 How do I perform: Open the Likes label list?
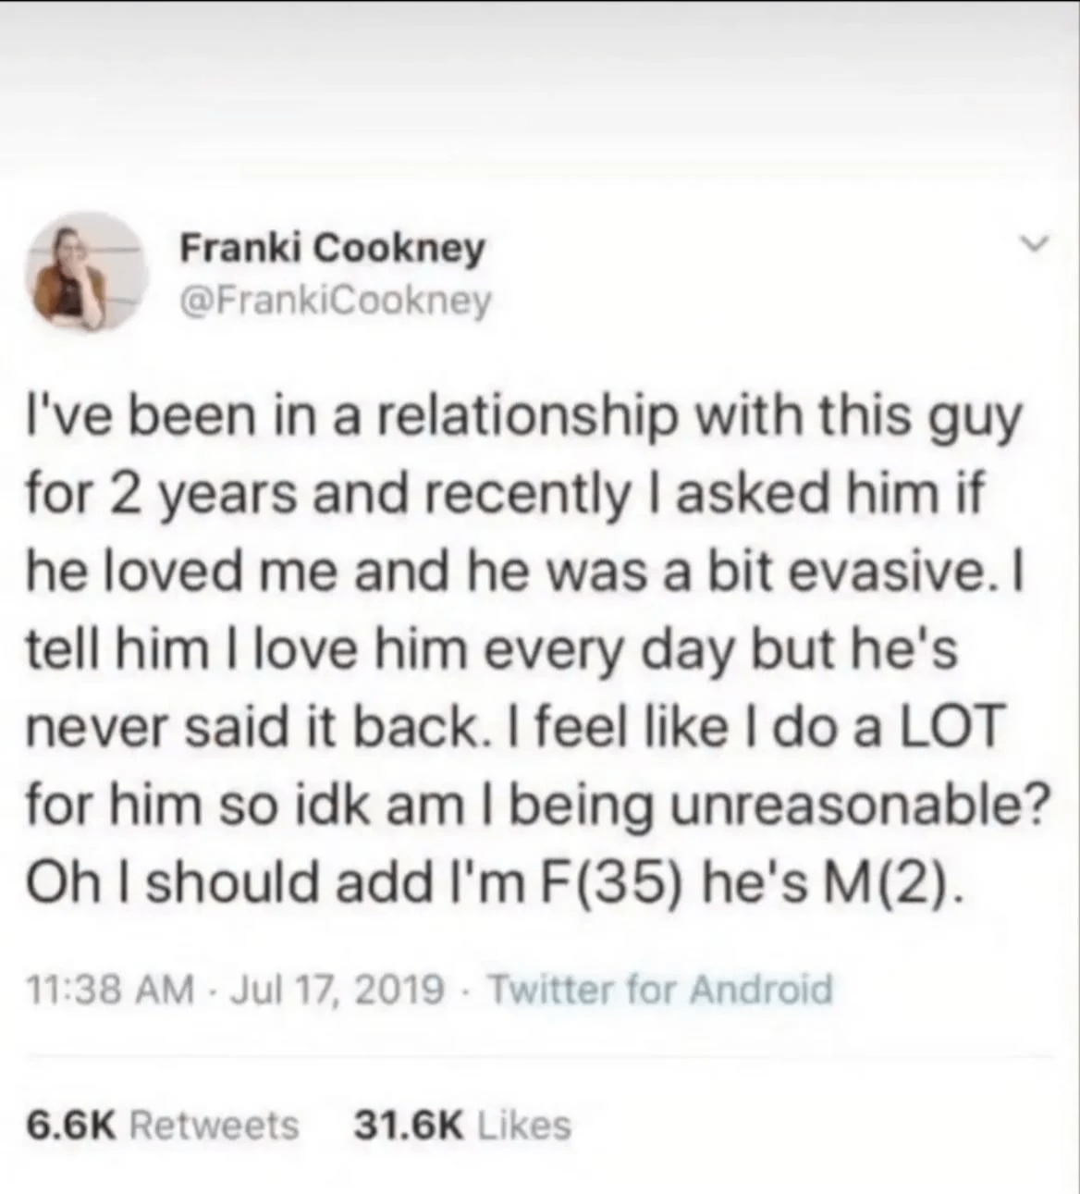(x=523, y=1125)
